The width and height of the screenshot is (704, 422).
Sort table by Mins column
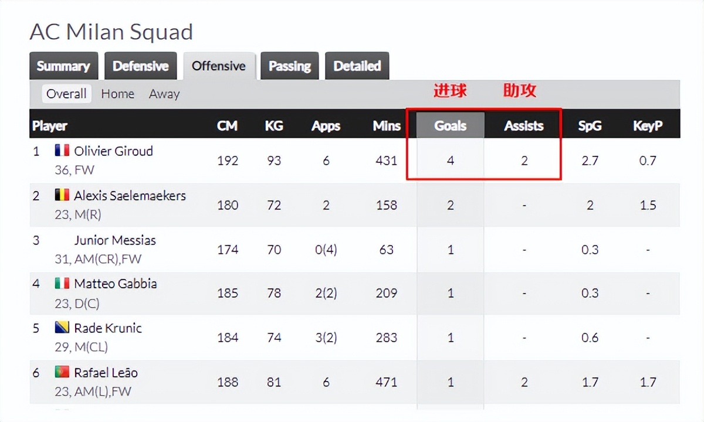[386, 125]
